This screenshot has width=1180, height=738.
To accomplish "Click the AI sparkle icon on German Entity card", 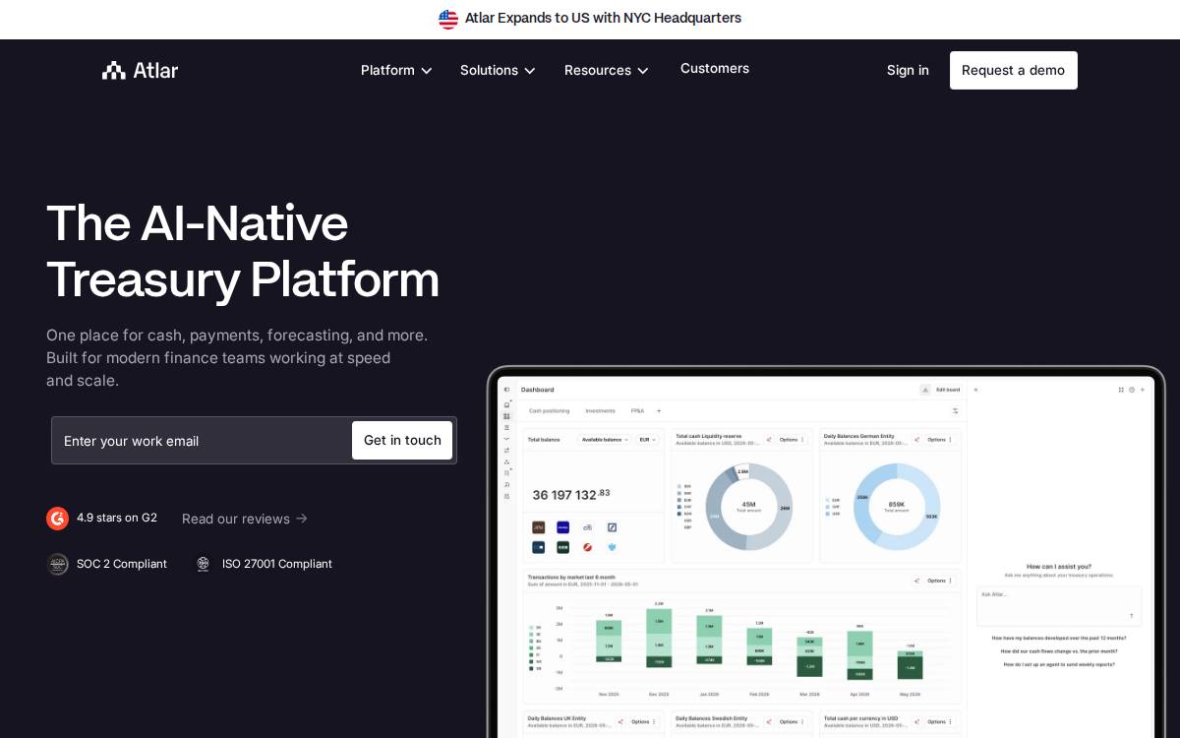I will pyautogui.click(x=916, y=440).
